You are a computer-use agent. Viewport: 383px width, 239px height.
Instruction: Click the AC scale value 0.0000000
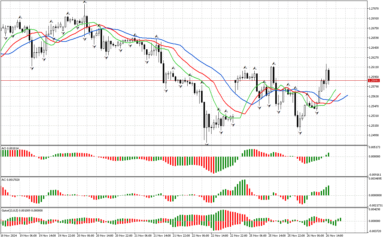click(376, 195)
